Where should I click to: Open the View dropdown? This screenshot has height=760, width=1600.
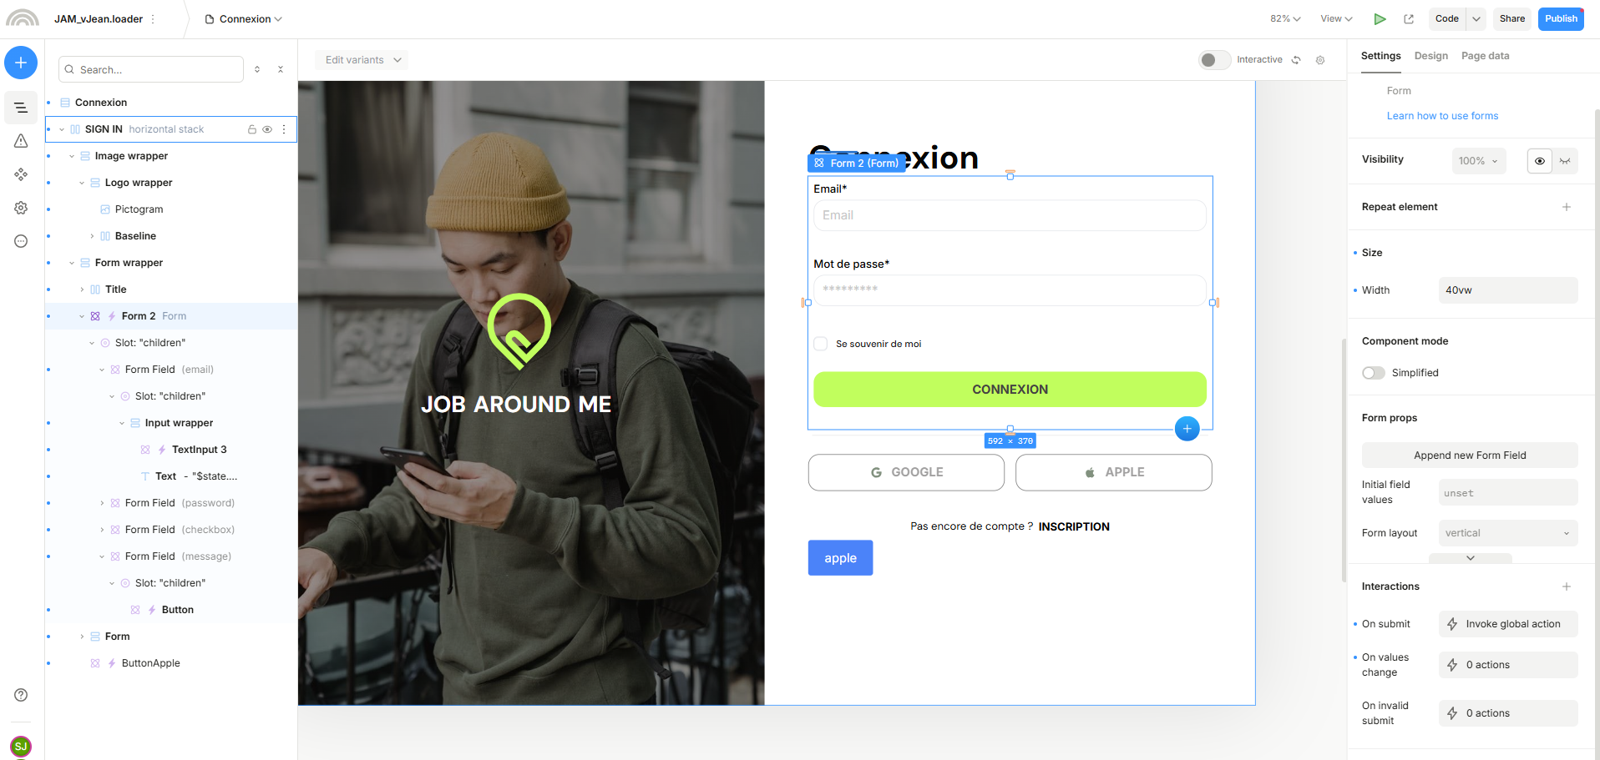(1336, 18)
